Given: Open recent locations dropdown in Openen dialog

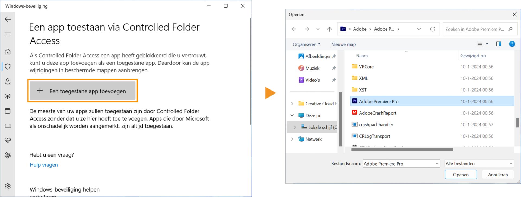Looking at the screenshot, I should coord(318,29).
